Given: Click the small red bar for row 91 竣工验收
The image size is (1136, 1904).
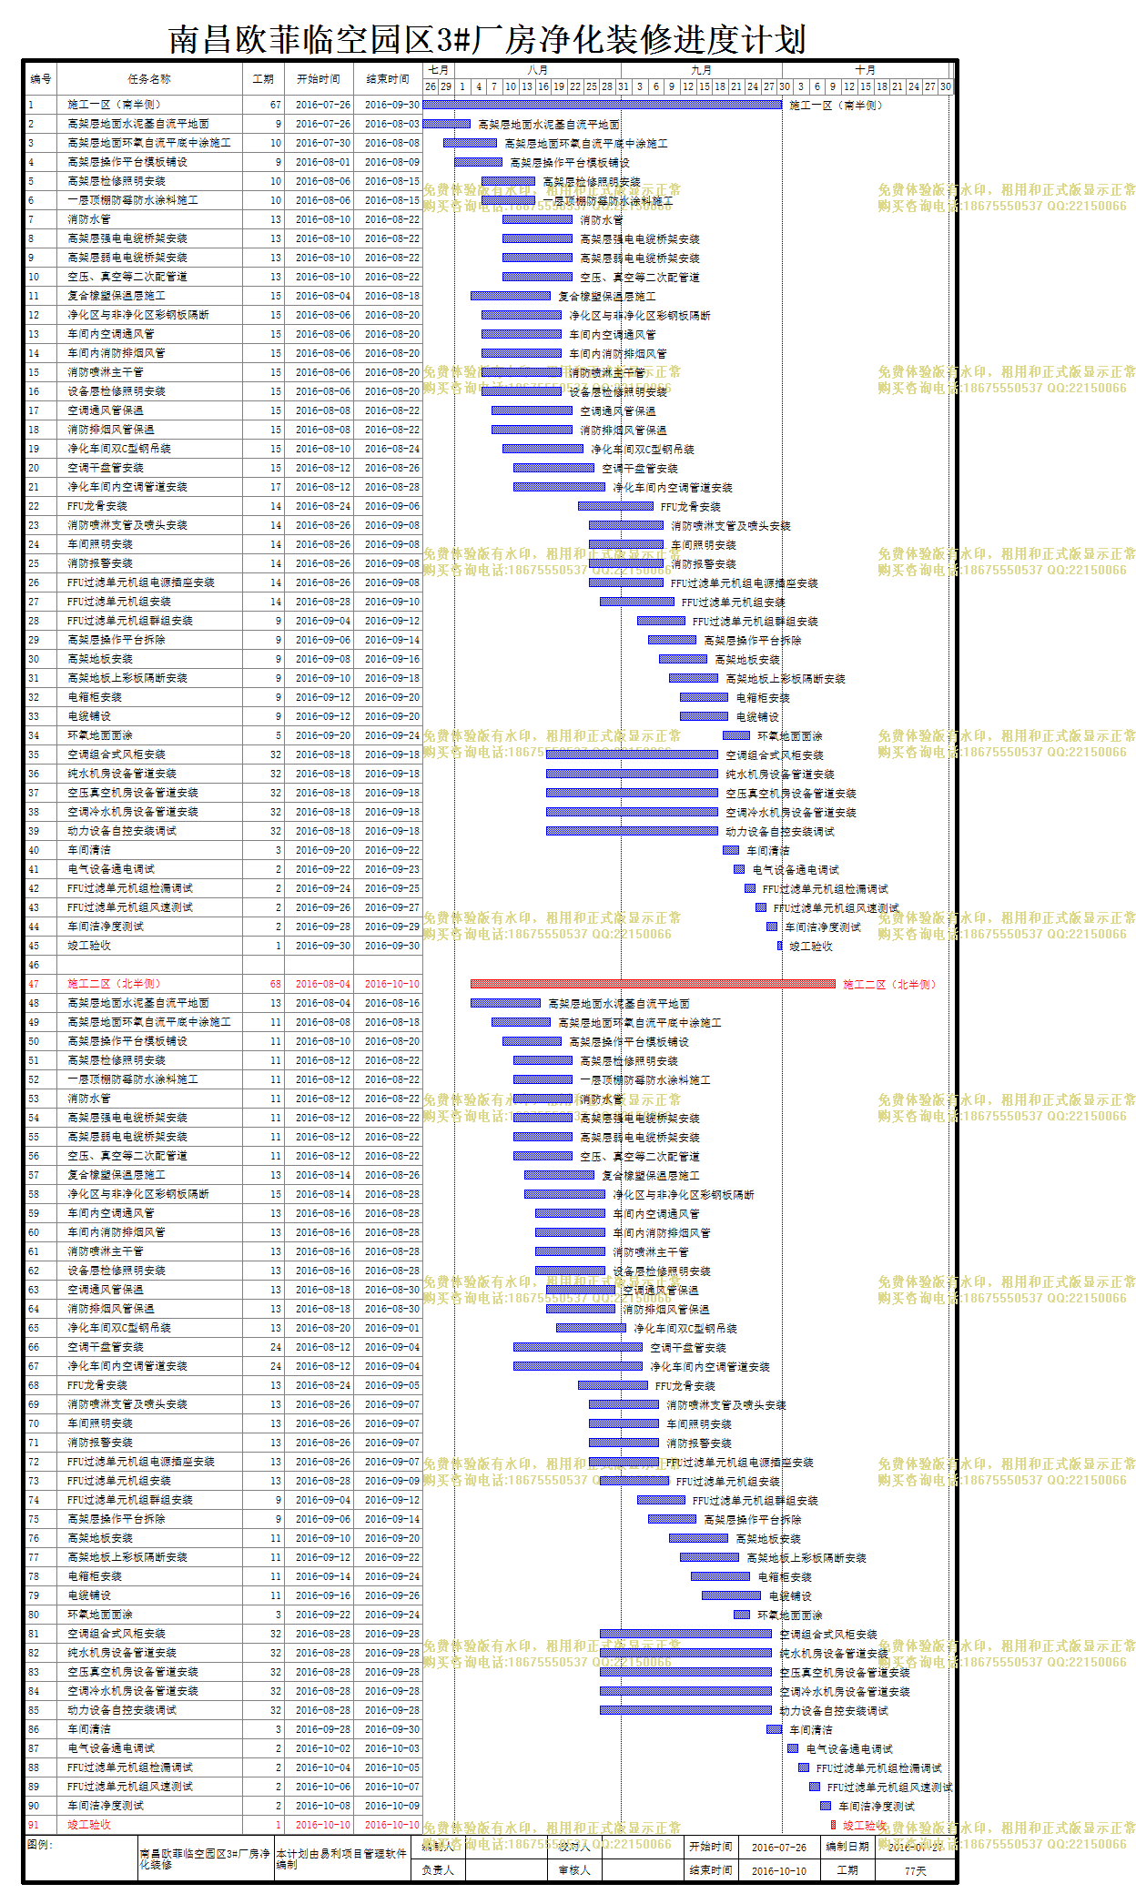Looking at the screenshot, I should pyautogui.click(x=834, y=1825).
